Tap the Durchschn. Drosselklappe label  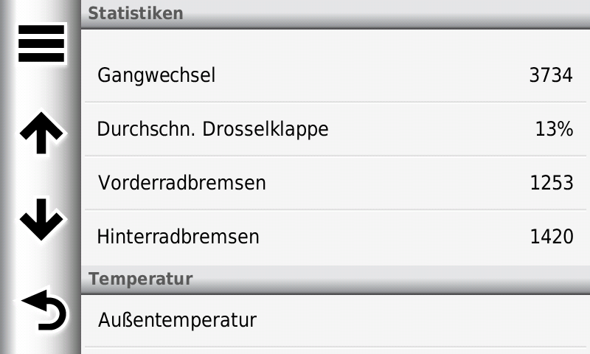[212, 129]
